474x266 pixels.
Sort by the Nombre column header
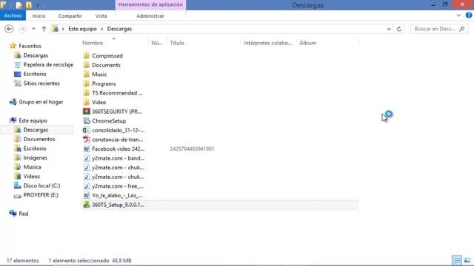click(93, 43)
